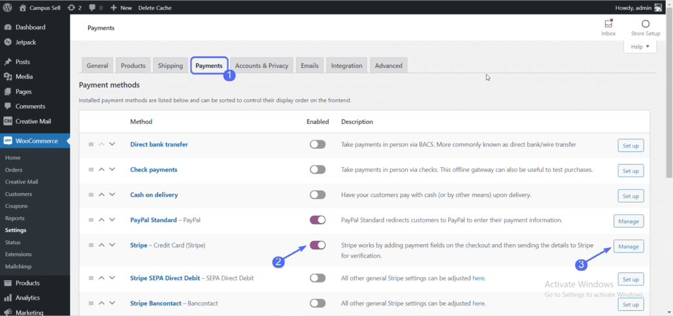Click Delete Cache in admin bar
Image resolution: width=673 pixels, height=316 pixels.
click(154, 8)
